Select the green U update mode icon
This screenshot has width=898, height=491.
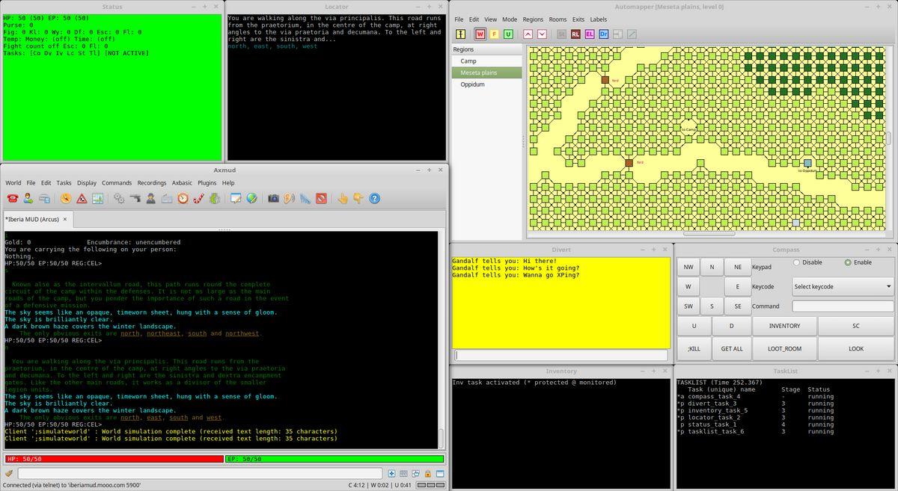[508, 34]
